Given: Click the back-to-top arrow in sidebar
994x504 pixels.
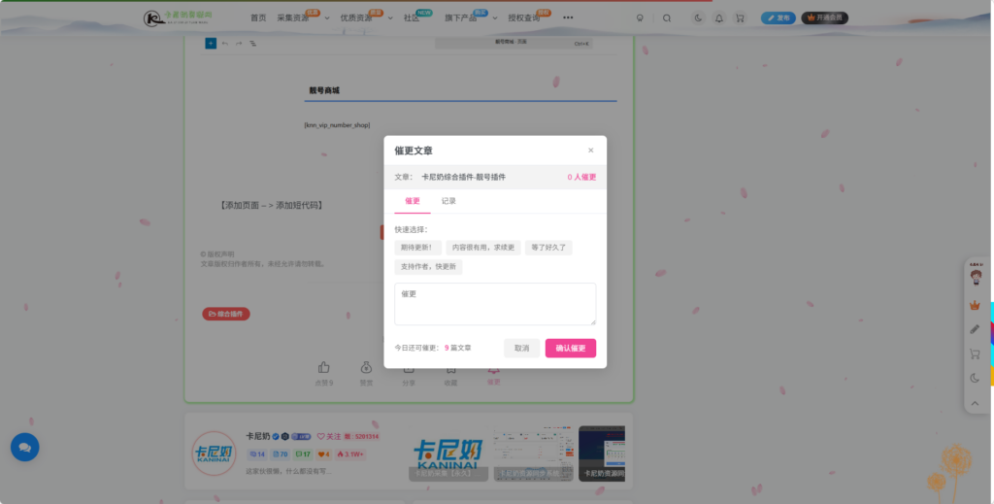Looking at the screenshot, I should point(975,403).
